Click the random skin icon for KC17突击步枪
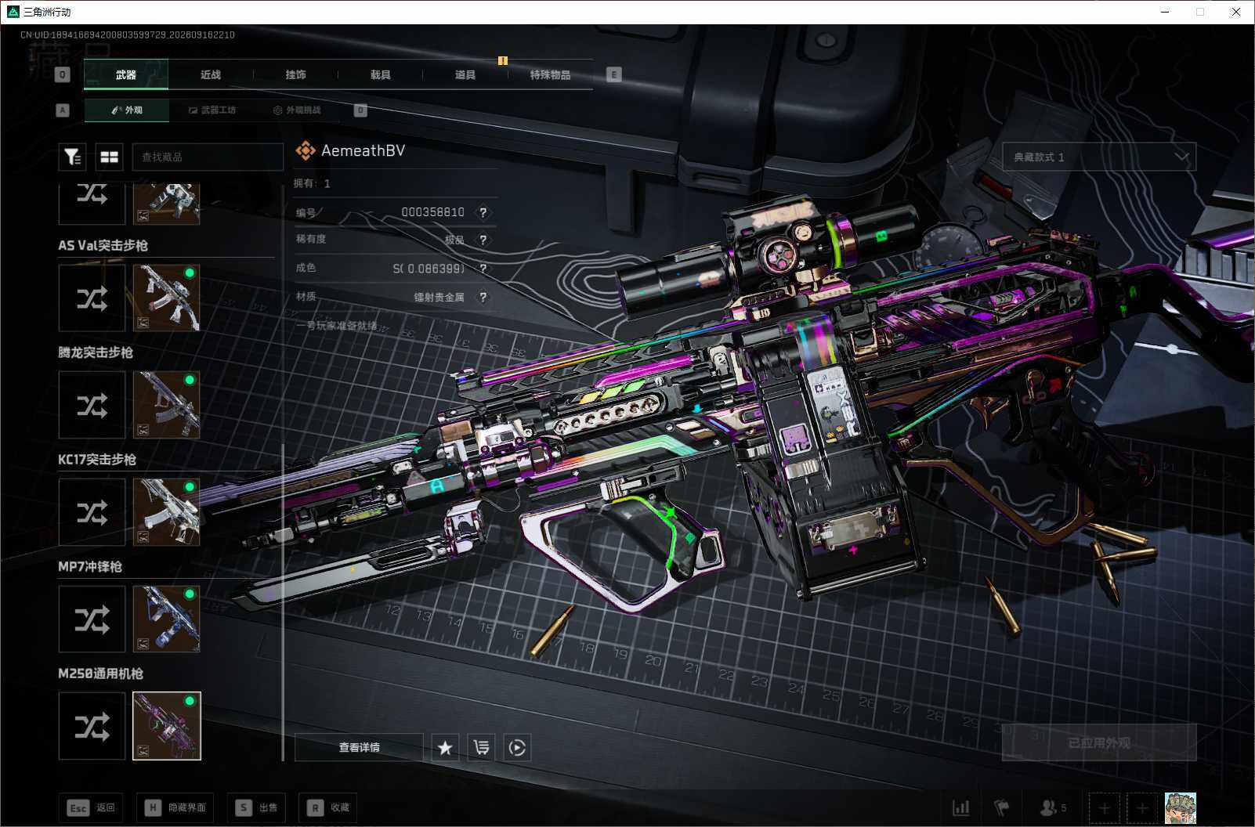Screen dimensions: 1255x827 click(x=92, y=512)
